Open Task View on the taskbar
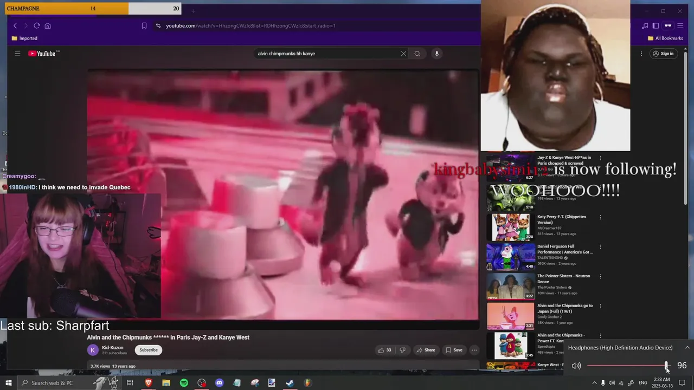 point(130,383)
